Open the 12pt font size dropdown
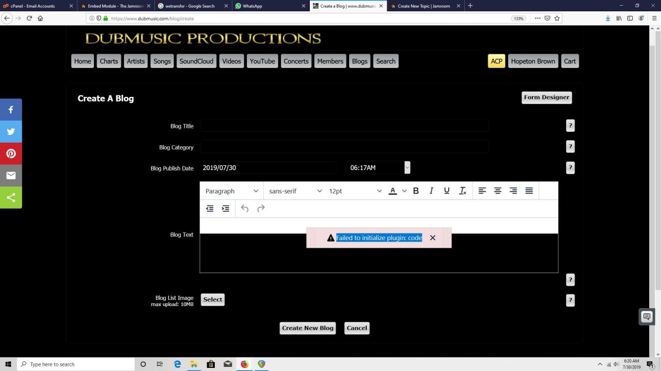The image size is (661, 371). point(355,191)
